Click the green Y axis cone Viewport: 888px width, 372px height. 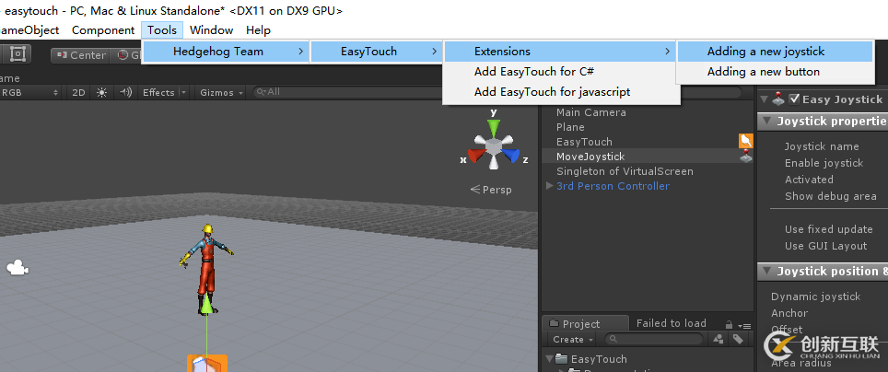(494, 126)
